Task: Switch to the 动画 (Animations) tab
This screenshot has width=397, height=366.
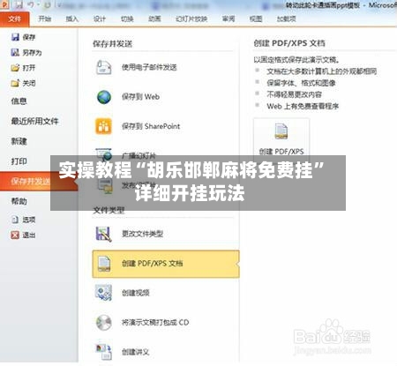Action: click(x=154, y=19)
